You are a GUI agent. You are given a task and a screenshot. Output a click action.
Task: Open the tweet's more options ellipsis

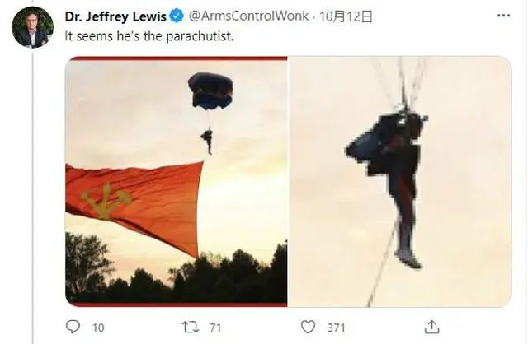(503, 16)
